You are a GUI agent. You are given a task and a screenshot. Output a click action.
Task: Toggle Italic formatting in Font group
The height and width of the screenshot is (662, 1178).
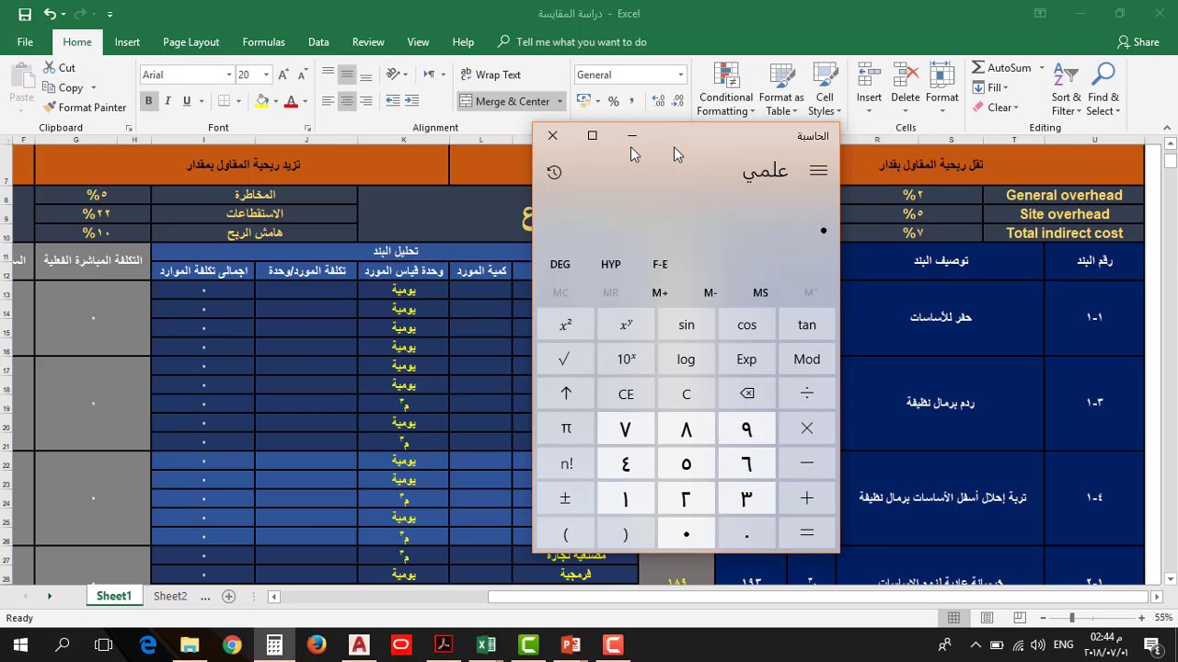tap(167, 101)
